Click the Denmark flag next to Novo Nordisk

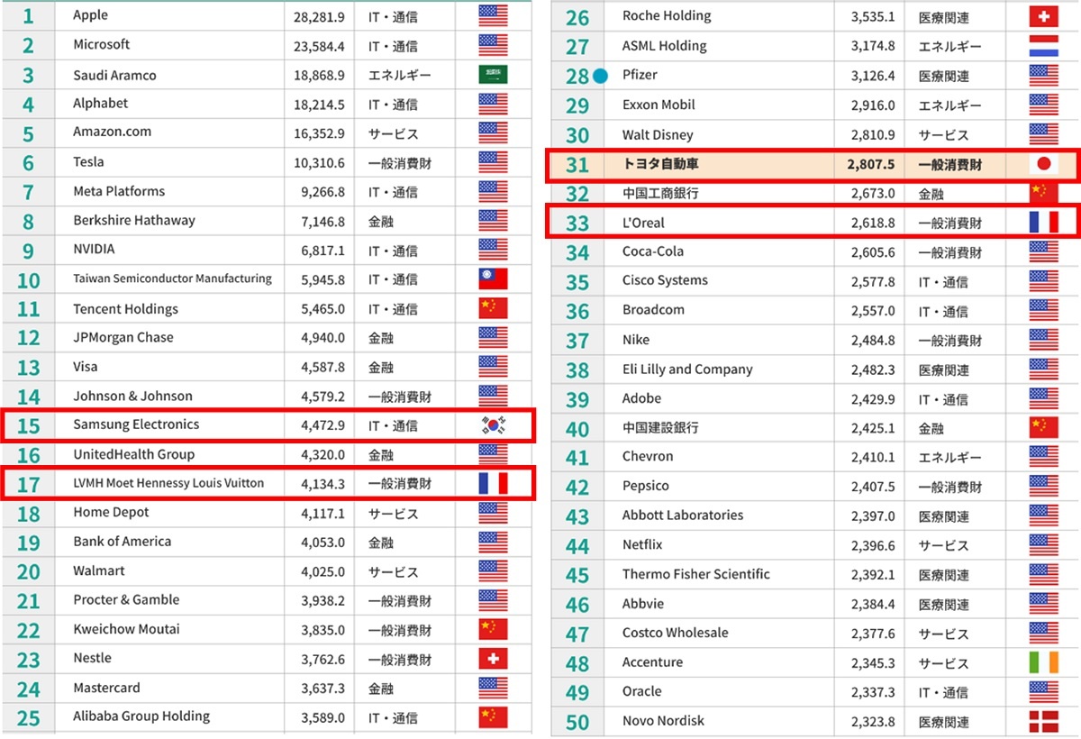coord(1043,721)
